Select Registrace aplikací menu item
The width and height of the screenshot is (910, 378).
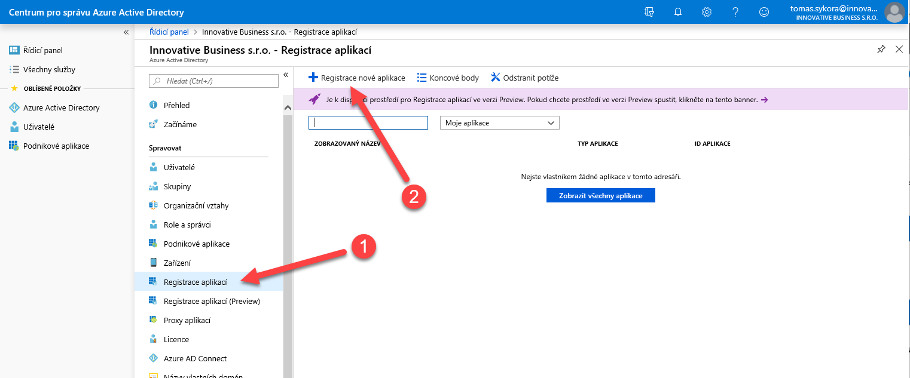(209, 282)
